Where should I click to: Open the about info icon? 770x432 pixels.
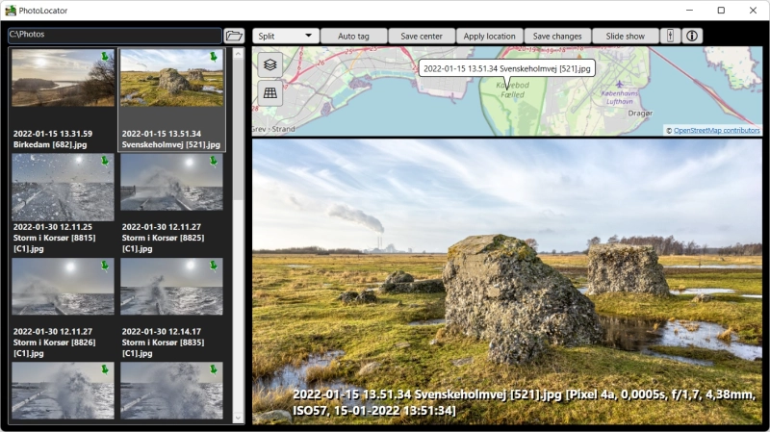tap(692, 36)
